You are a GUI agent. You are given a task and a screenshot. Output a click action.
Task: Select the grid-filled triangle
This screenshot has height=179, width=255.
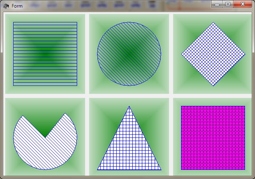coord(129,150)
